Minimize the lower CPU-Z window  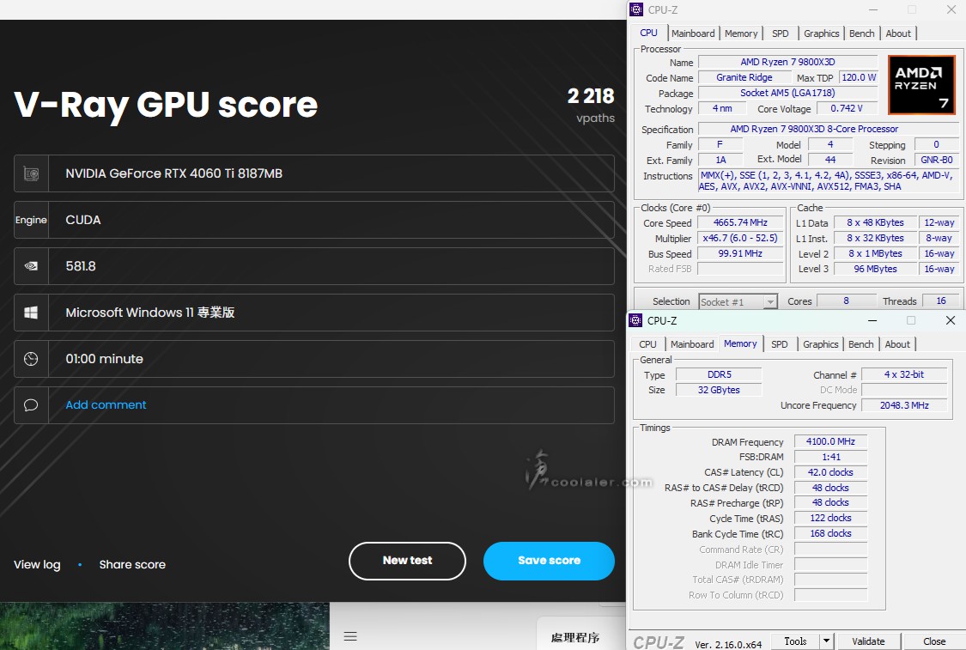(x=872, y=320)
